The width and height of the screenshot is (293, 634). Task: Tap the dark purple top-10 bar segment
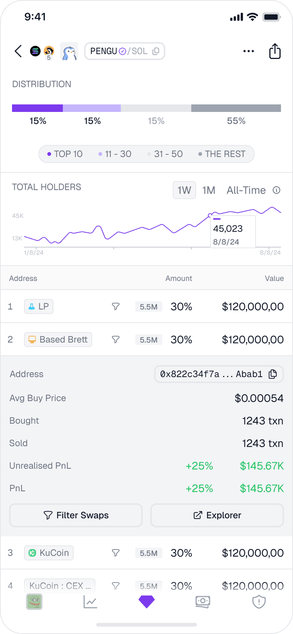[37, 108]
